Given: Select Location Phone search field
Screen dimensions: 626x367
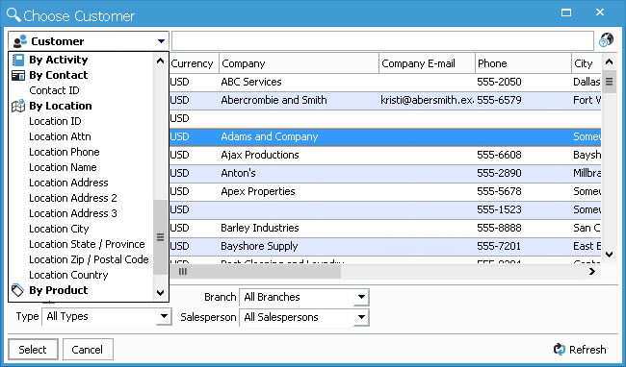Looking at the screenshot, I should (x=65, y=152).
